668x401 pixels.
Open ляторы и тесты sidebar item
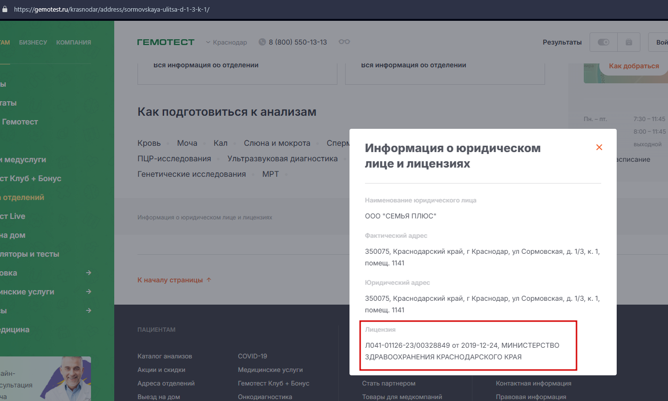[30, 254]
